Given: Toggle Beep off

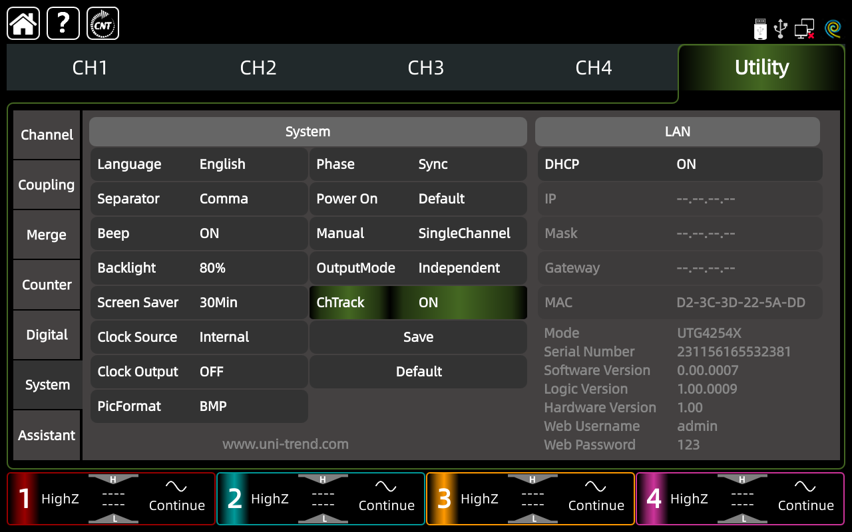Looking at the screenshot, I should 198,233.
